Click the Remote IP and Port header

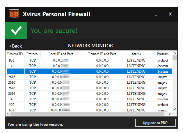click(x=102, y=54)
